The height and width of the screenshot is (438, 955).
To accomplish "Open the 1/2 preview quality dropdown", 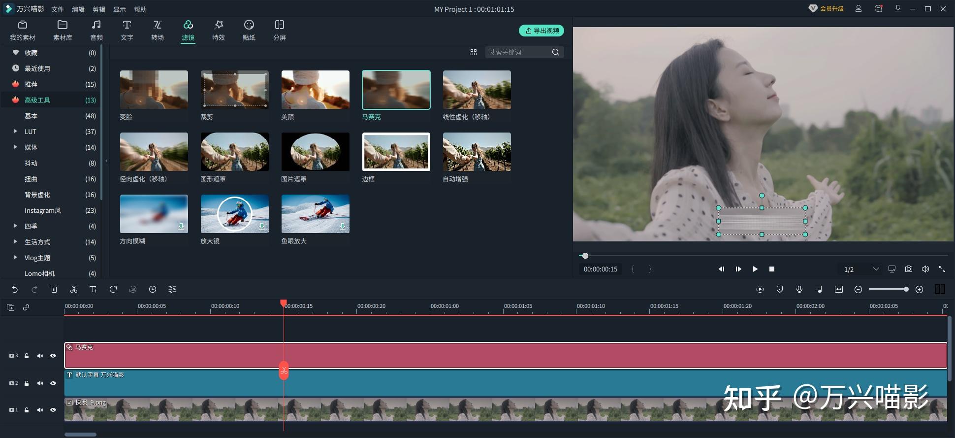I will 861,269.
